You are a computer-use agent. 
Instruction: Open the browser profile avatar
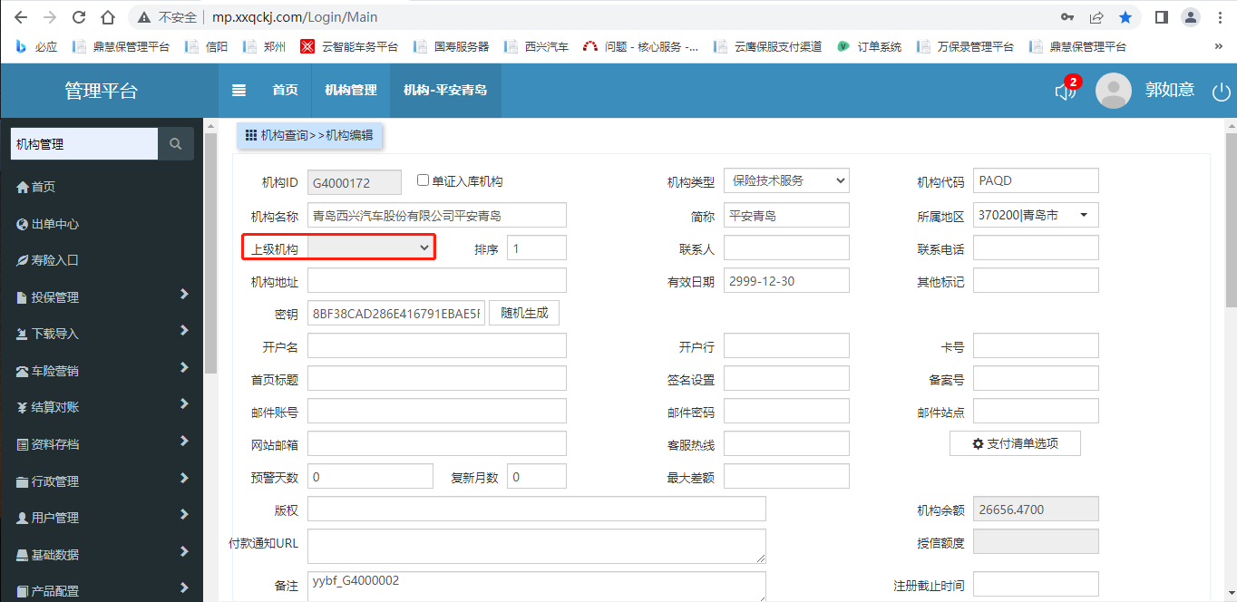1191,17
